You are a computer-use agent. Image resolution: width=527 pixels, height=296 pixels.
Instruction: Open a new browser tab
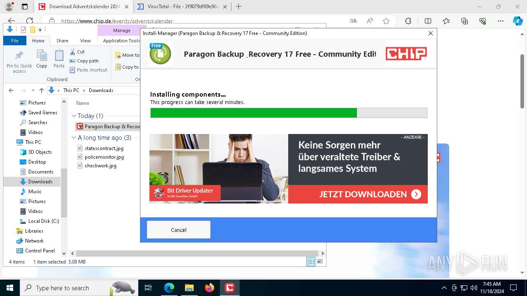point(238,7)
